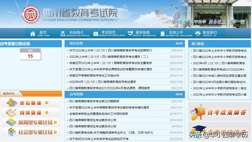Click the more button in 自考政策 header
Screen dimensions: 252x142
coord(179,94)
